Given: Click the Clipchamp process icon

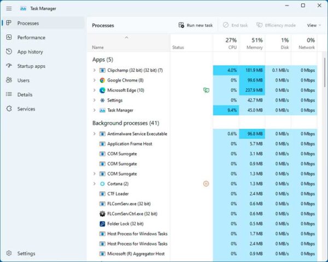Looking at the screenshot, I should (x=102, y=71).
